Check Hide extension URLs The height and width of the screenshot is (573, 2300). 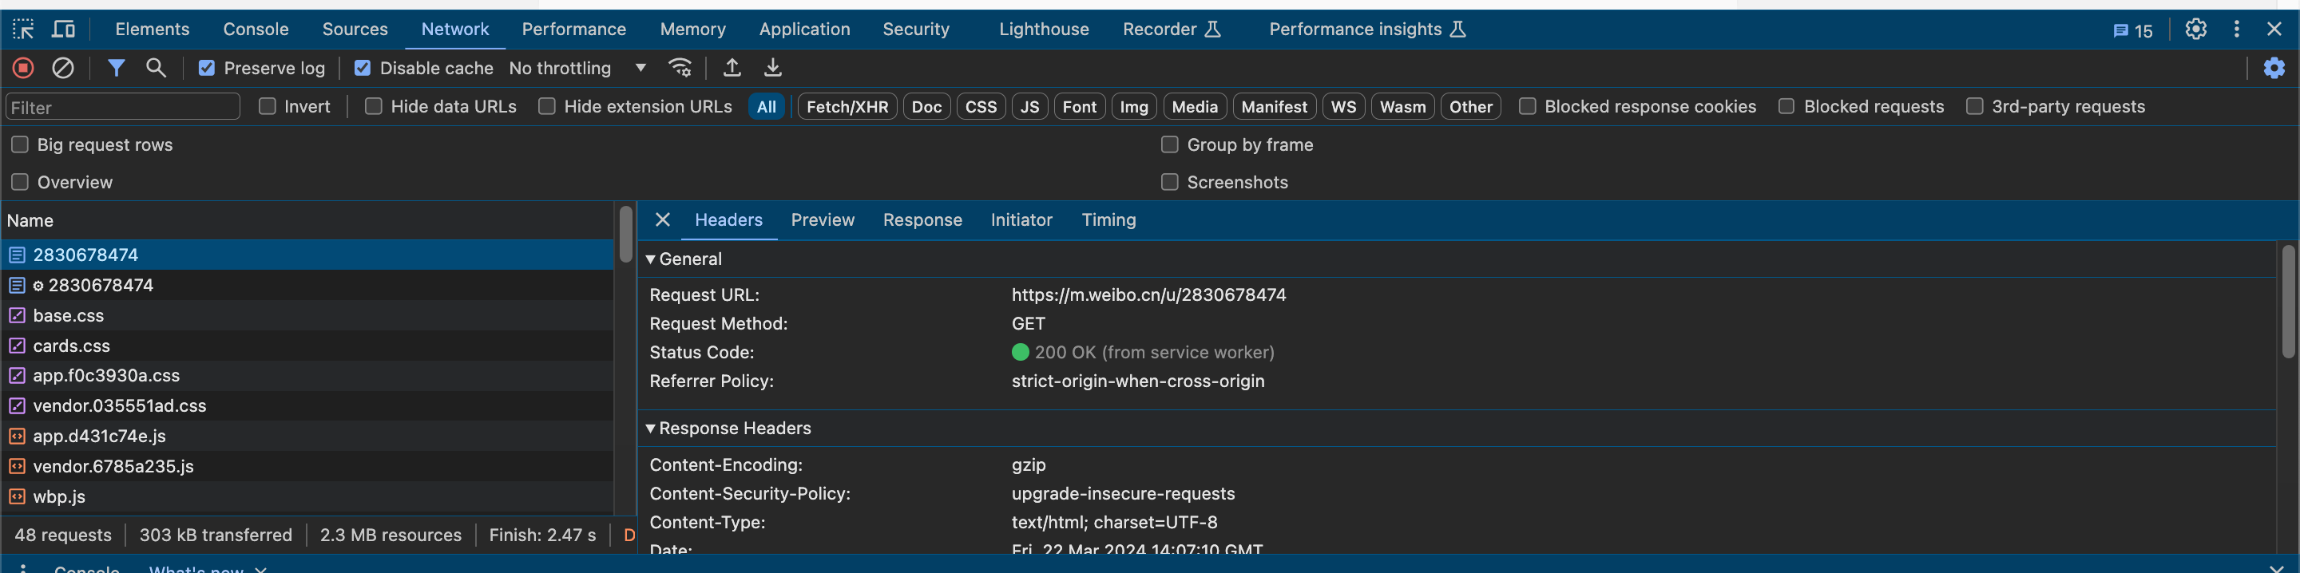coord(547,106)
